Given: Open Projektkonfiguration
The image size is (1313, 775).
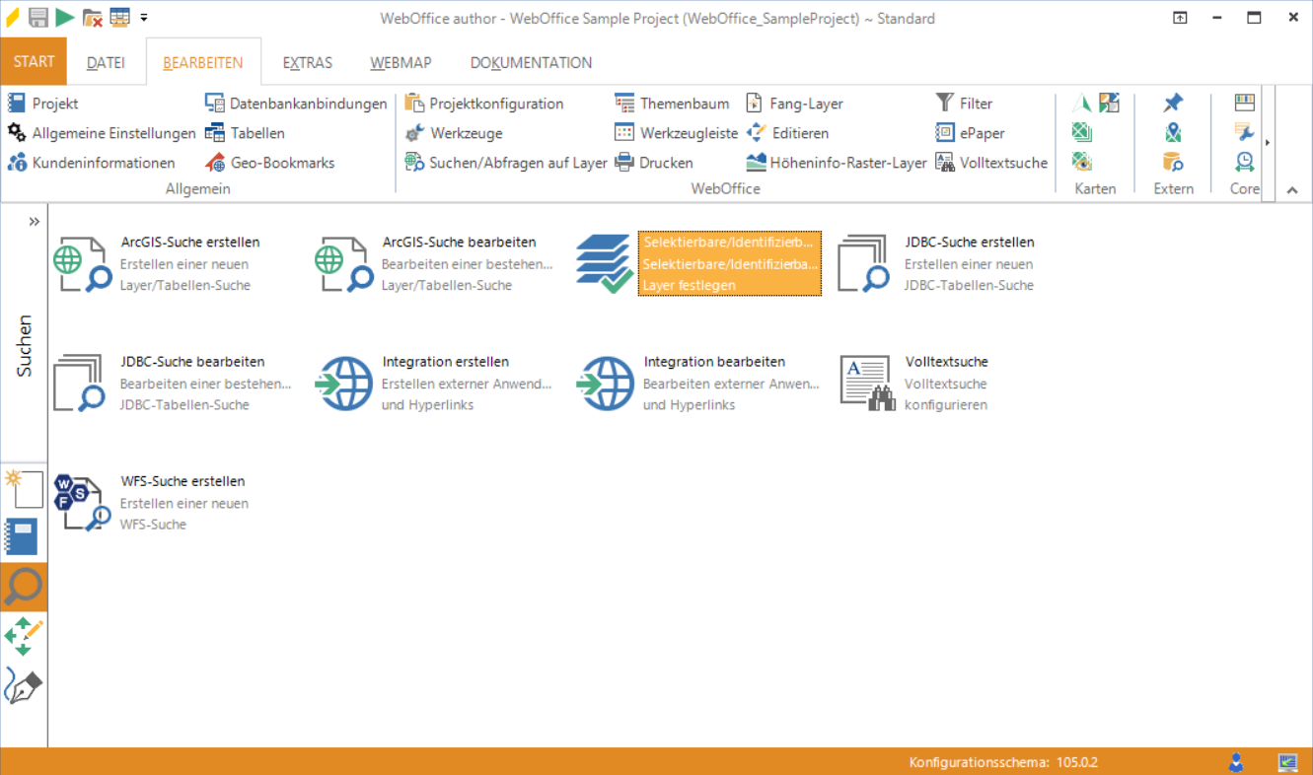Looking at the screenshot, I should (x=483, y=104).
